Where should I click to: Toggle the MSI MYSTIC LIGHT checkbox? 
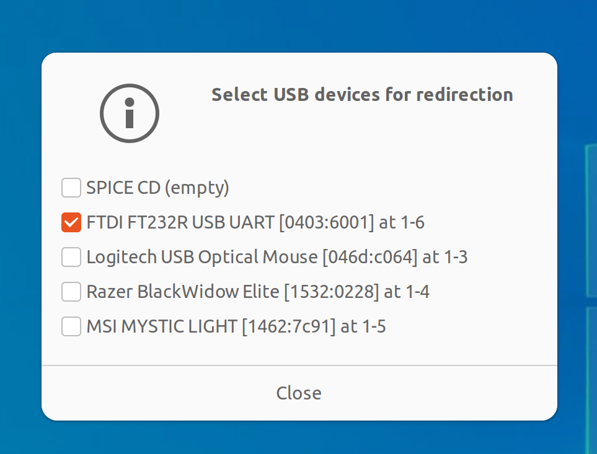(71, 326)
